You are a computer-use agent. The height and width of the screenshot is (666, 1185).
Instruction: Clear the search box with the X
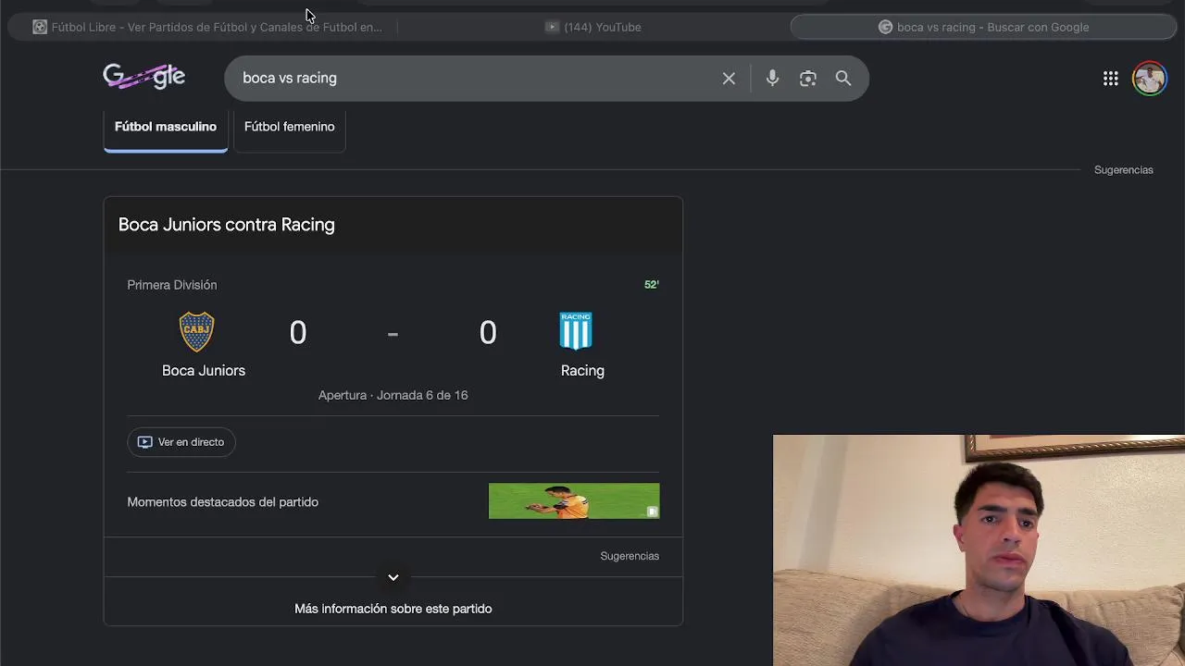point(729,79)
